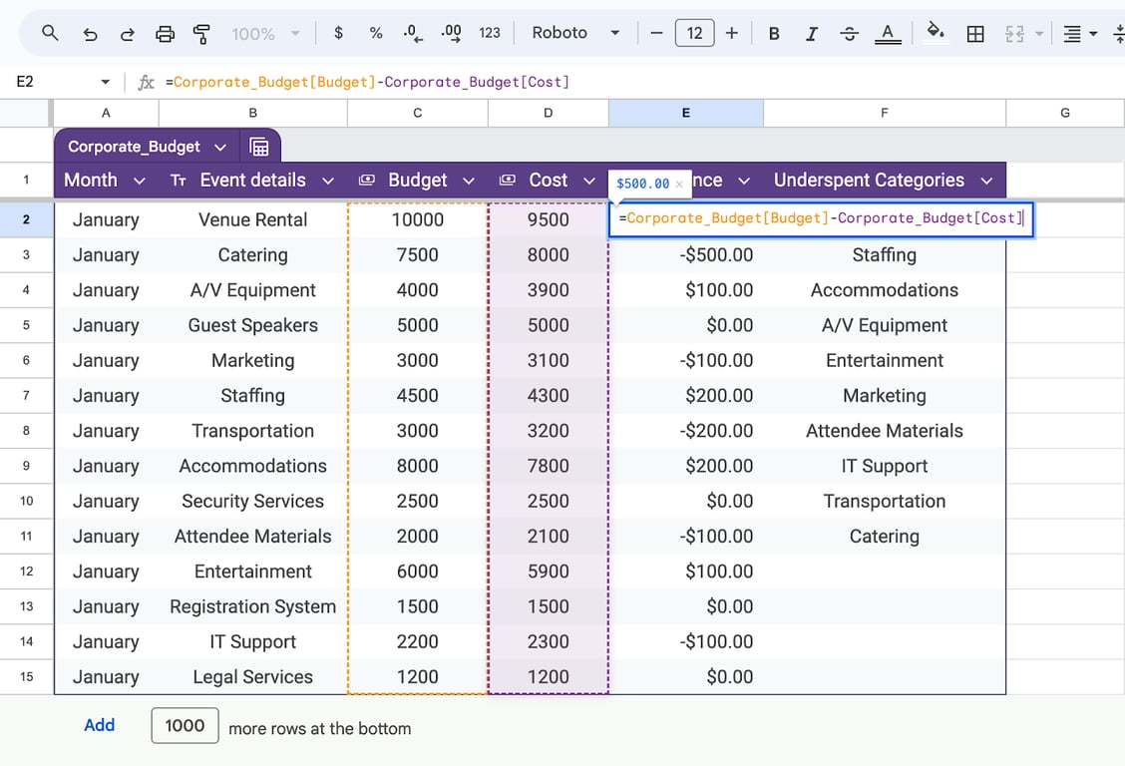The width and height of the screenshot is (1125, 766).
Task: Click the Registration System cell
Action: pos(252,606)
